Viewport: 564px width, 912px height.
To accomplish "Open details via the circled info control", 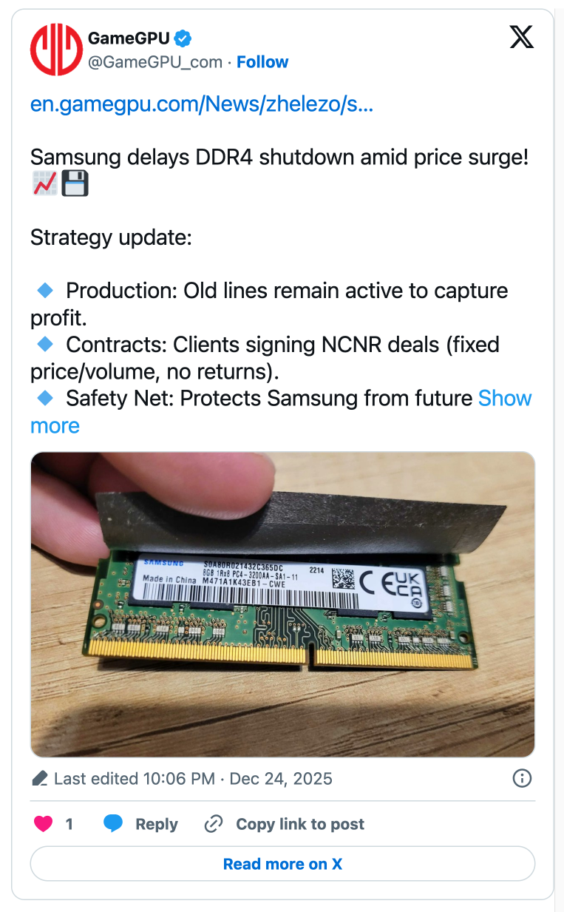I will (x=521, y=778).
